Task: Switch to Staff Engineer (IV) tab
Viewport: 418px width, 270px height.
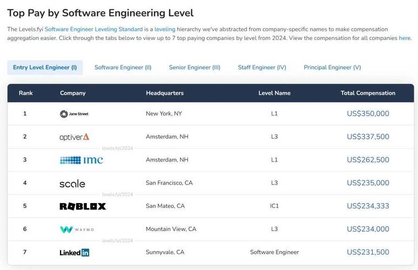Action: (x=262, y=67)
